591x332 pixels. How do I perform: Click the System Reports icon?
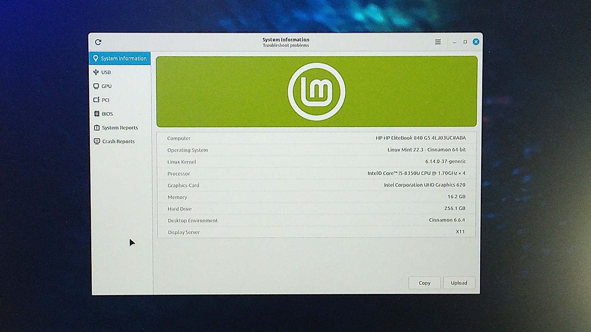[97, 128]
